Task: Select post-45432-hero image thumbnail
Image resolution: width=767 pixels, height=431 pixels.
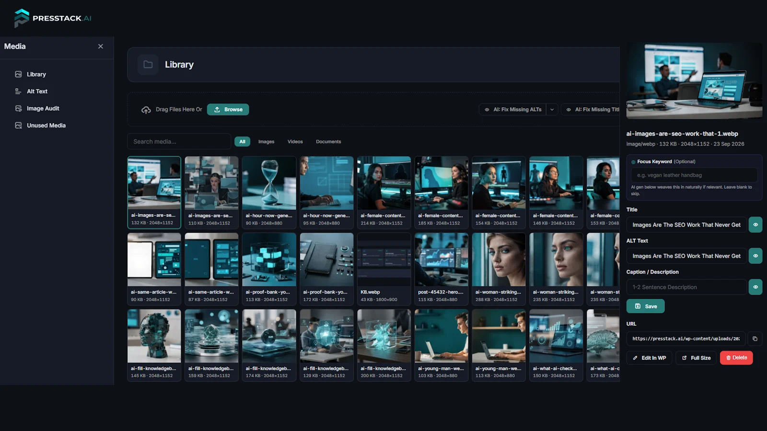Action: [442, 269]
